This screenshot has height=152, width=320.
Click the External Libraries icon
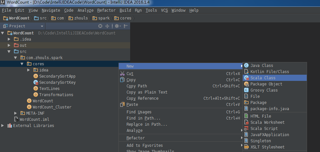[x=9, y=125]
